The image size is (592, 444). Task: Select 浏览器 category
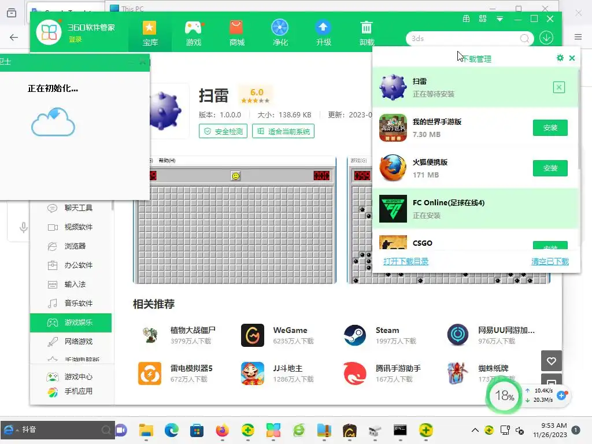(71, 246)
